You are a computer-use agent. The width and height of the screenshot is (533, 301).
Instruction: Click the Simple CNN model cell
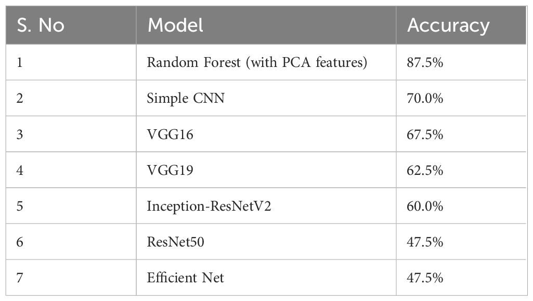186,98
